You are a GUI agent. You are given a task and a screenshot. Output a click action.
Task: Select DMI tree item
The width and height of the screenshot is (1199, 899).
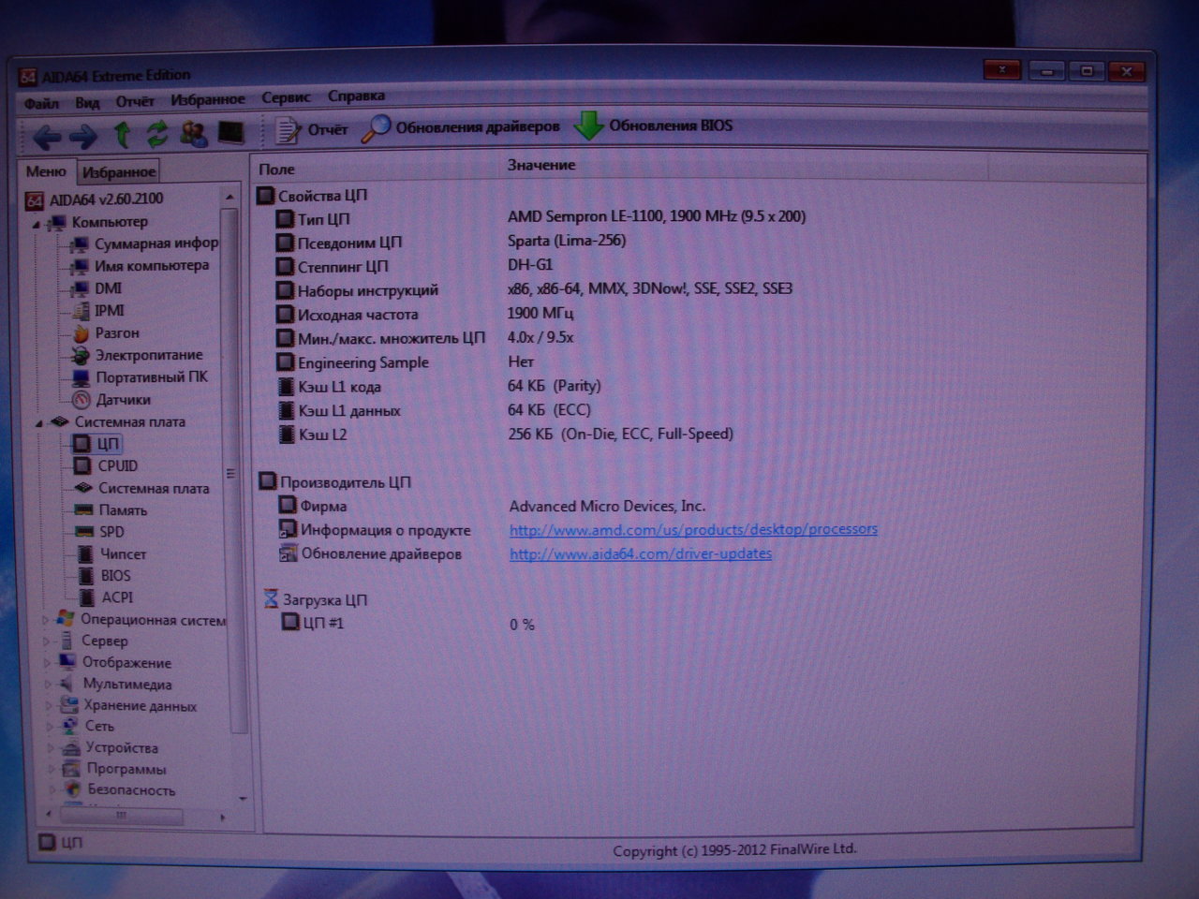pyautogui.click(x=96, y=288)
